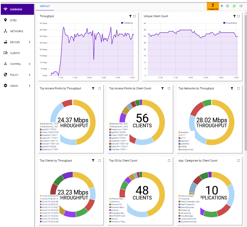Maximize App. Categories by Client Count
Image resolution: width=247 pixels, height=227 pixels.
point(238,161)
